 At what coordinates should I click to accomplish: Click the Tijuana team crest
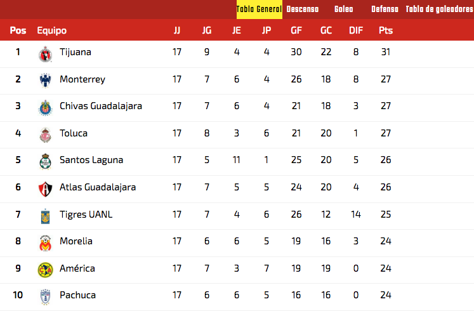point(45,55)
